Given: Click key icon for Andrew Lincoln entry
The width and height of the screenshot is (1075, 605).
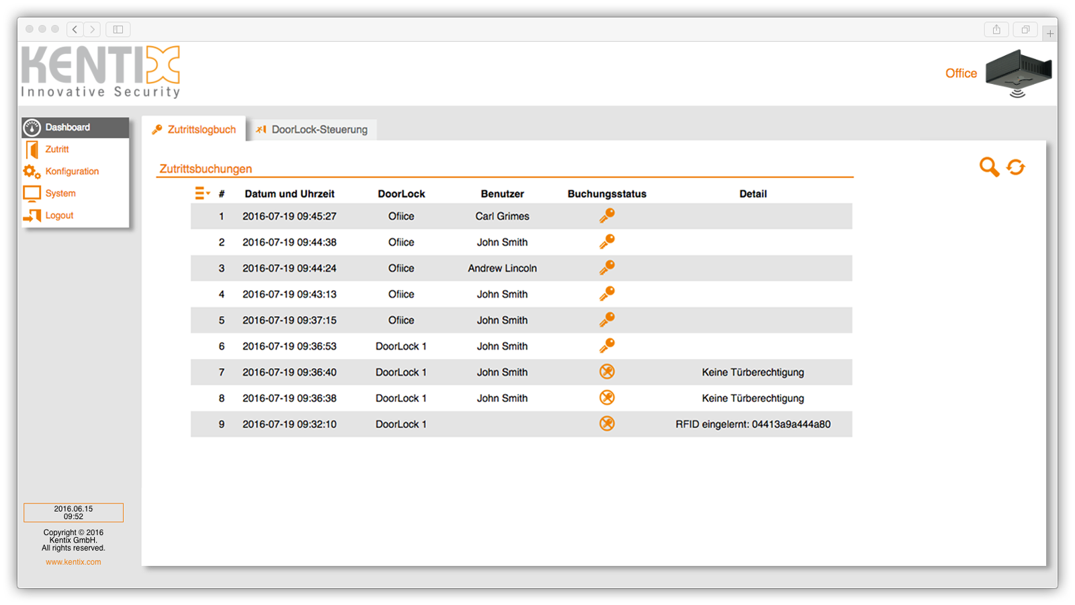Looking at the screenshot, I should [x=607, y=268].
